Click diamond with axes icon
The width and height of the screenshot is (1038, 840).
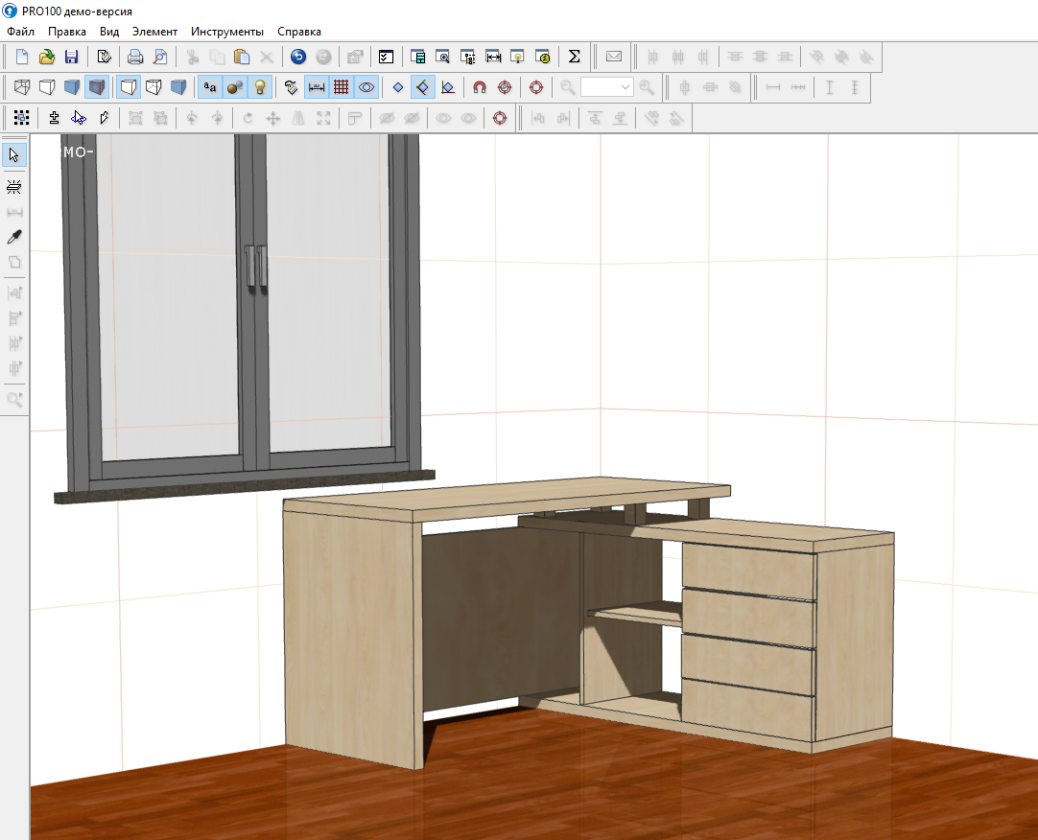pyautogui.click(x=448, y=87)
